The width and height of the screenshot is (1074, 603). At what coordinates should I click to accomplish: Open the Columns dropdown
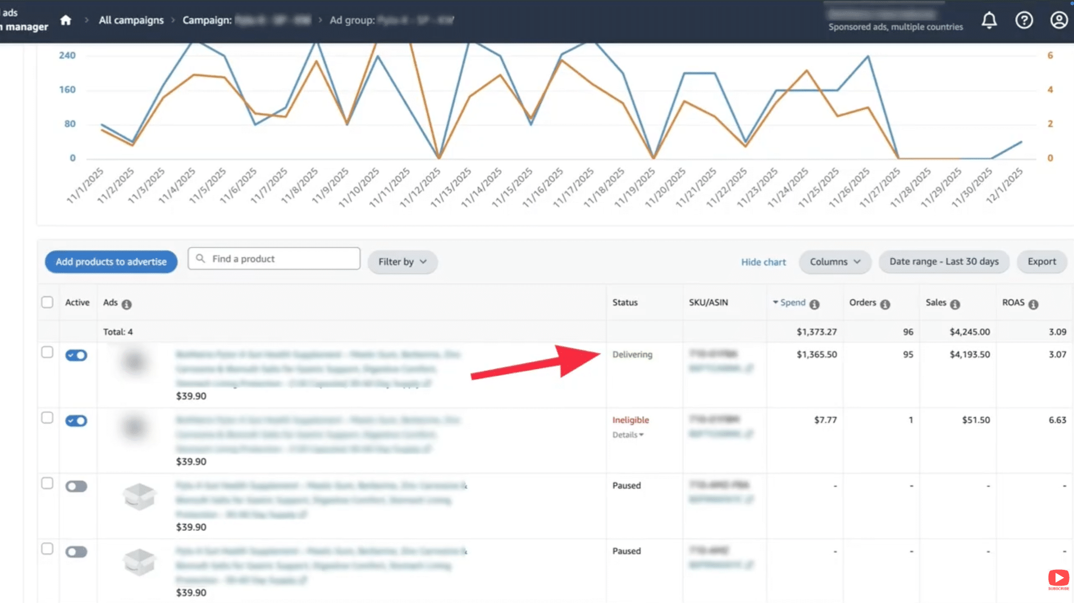coord(834,261)
